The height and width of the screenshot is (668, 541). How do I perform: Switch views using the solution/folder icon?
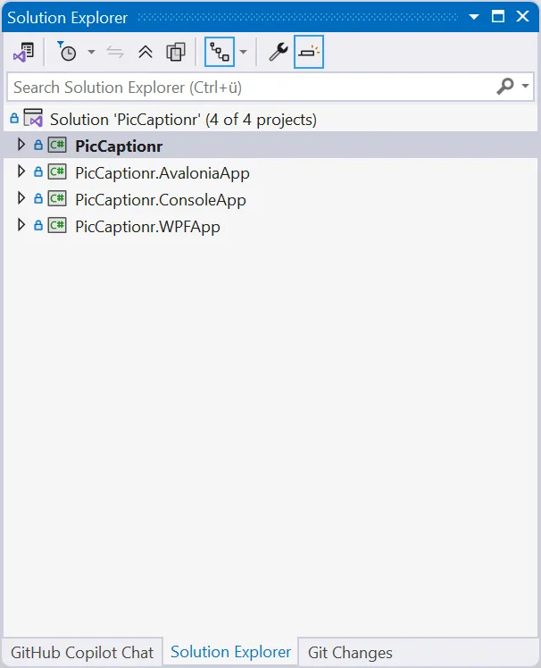(x=23, y=52)
